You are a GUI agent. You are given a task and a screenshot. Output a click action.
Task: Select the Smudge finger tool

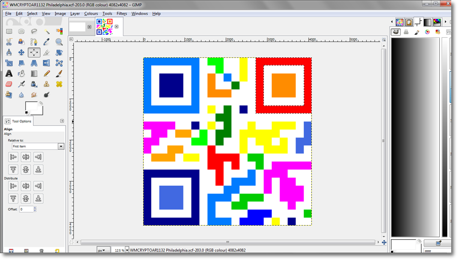pos(34,95)
